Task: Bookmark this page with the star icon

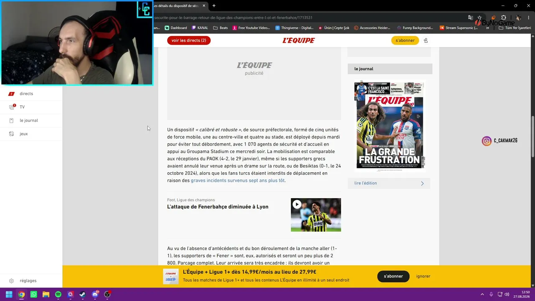Action: pos(479,18)
